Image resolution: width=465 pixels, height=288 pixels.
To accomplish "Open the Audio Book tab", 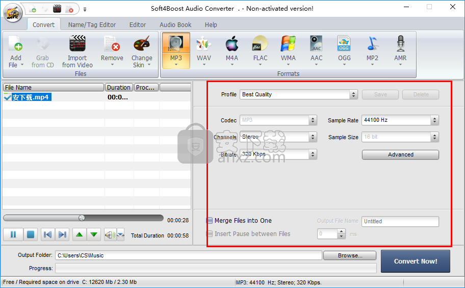I will (x=175, y=24).
